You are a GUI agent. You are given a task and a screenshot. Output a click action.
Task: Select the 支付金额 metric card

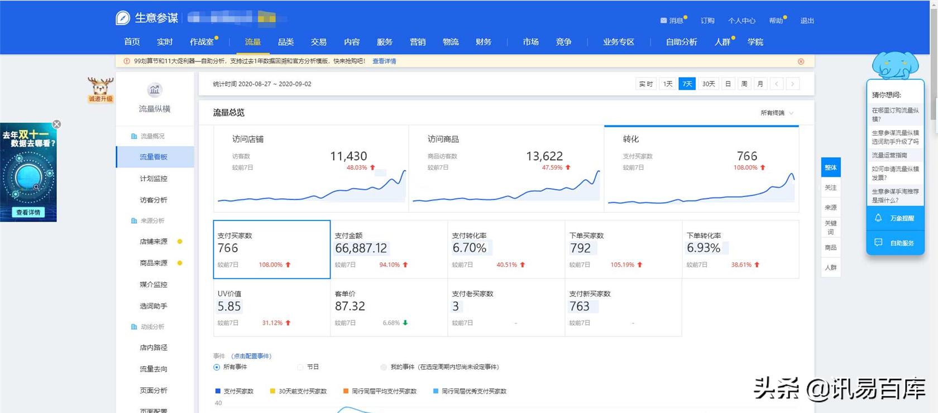(389, 249)
